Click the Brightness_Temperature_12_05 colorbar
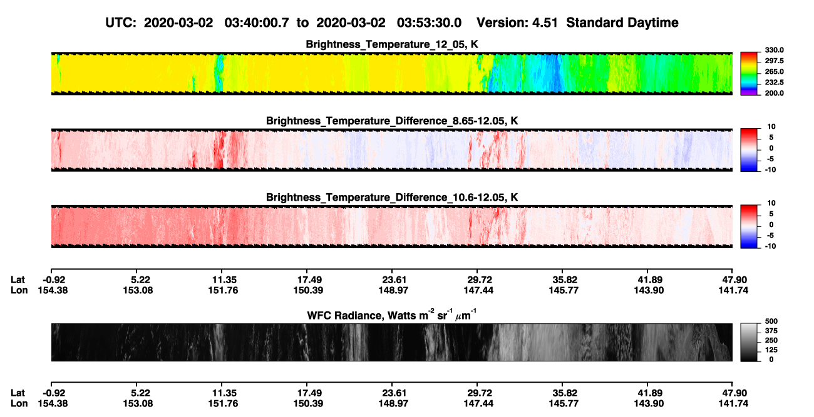 coord(750,73)
